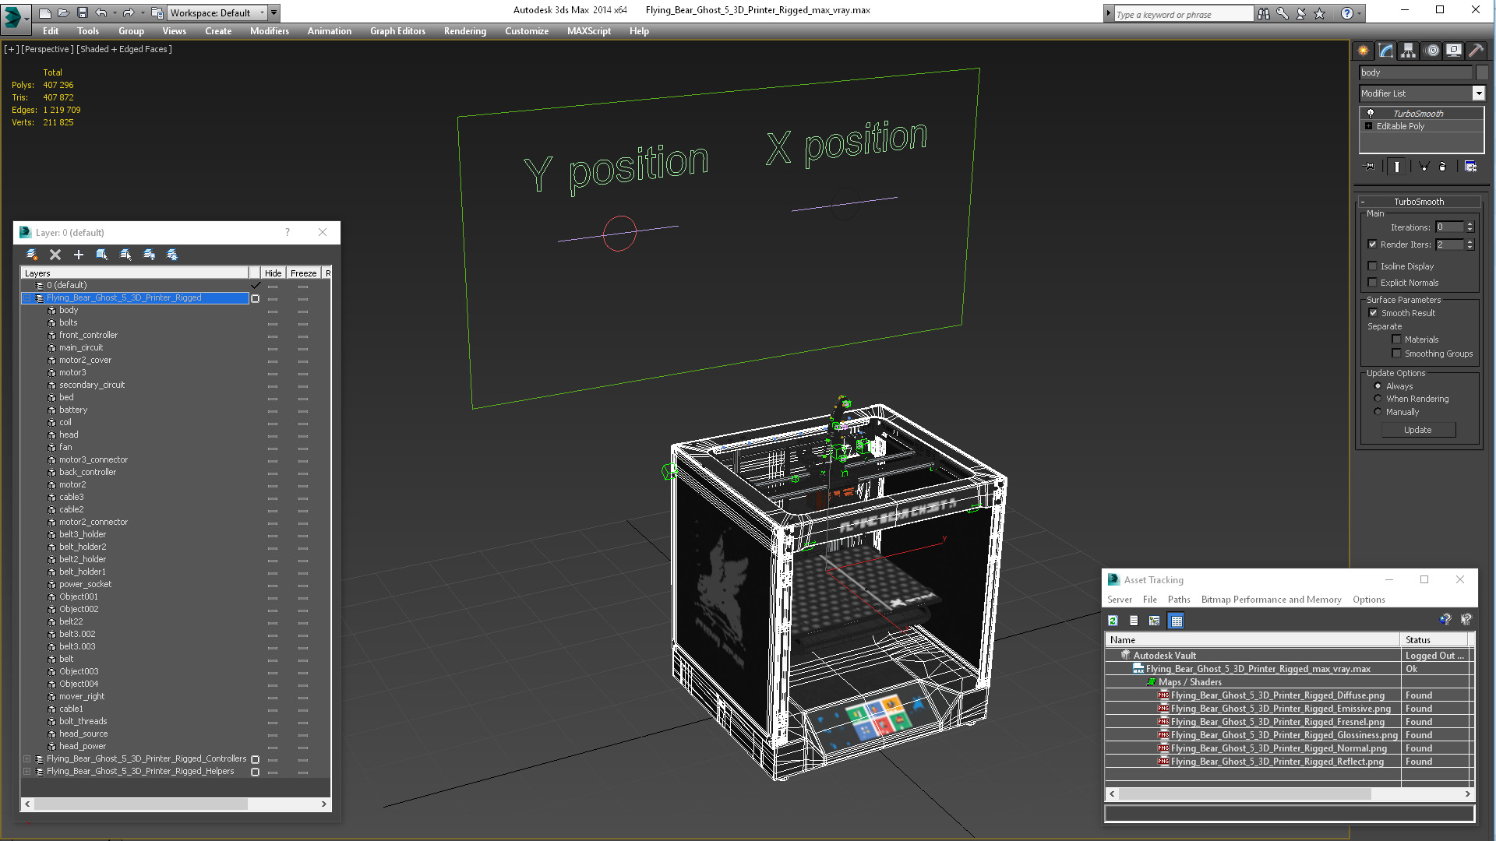Select Manually update radio
Viewport: 1496px width, 841px height.
1378,412
